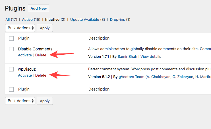The image size is (211, 129).
Task: Click the Add New plugin button
Action: pyautogui.click(x=38, y=8)
